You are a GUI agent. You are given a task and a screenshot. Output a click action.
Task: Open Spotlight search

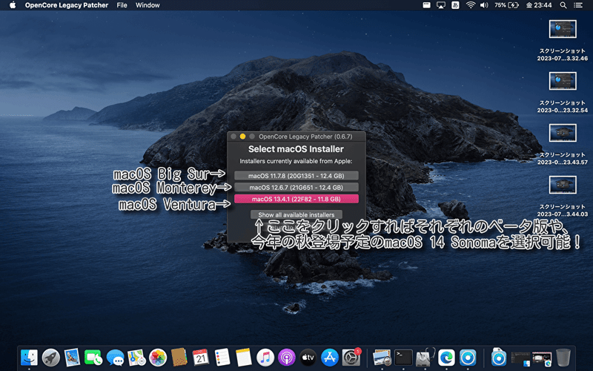(x=563, y=5)
